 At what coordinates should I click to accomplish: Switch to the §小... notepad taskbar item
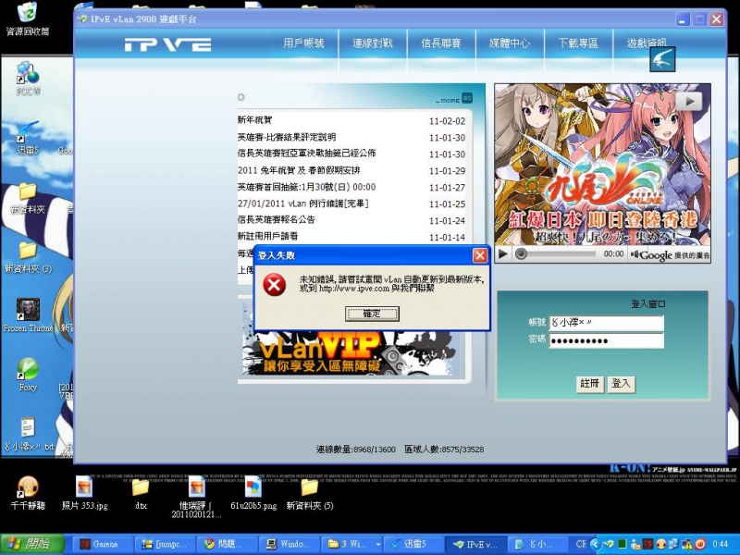coord(539,544)
